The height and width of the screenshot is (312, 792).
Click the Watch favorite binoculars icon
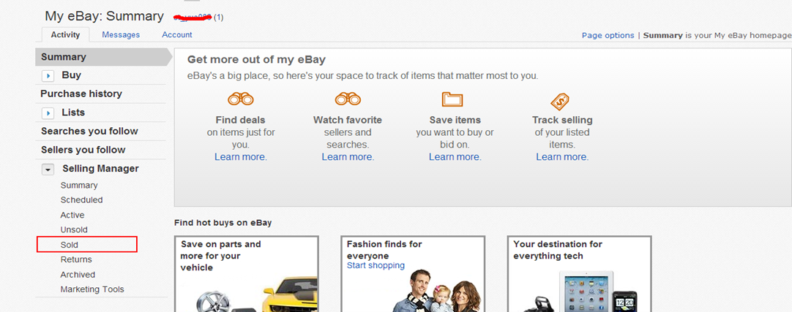click(x=348, y=99)
